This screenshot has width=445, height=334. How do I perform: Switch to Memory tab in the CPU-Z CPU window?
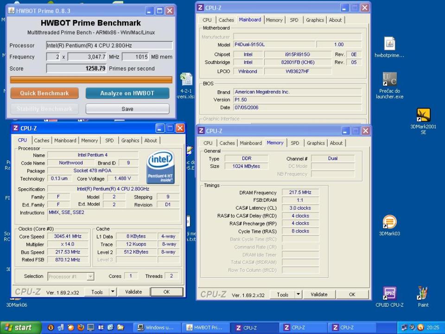pyautogui.click(x=89, y=140)
